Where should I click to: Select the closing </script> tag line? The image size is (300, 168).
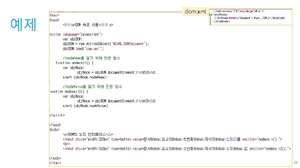[x=57, y=115]
